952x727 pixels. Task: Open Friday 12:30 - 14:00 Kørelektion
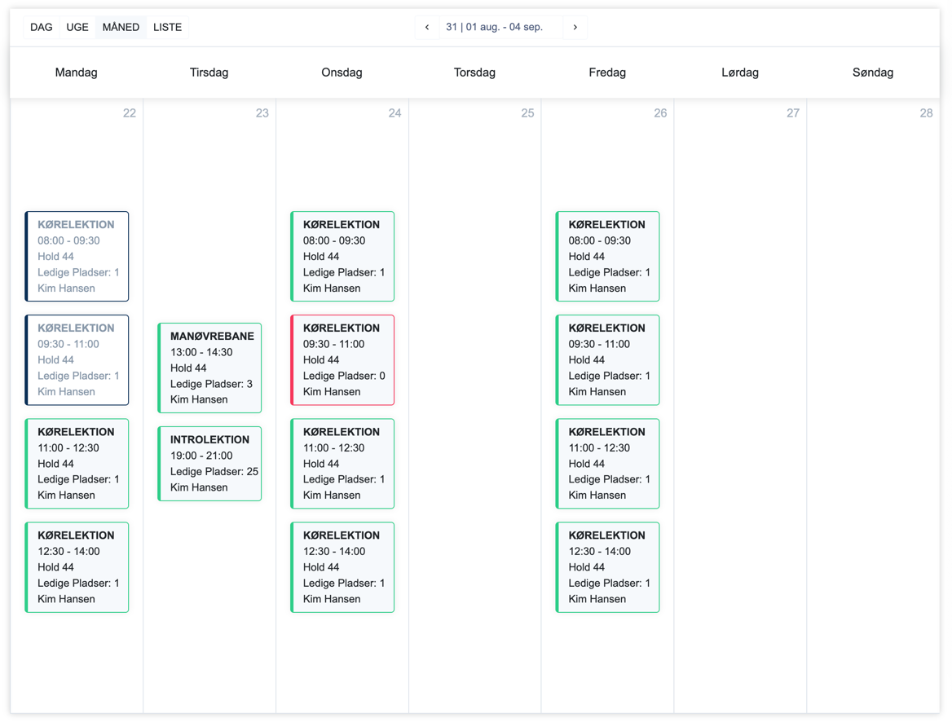pyautogui.click(x=608, y=567)
